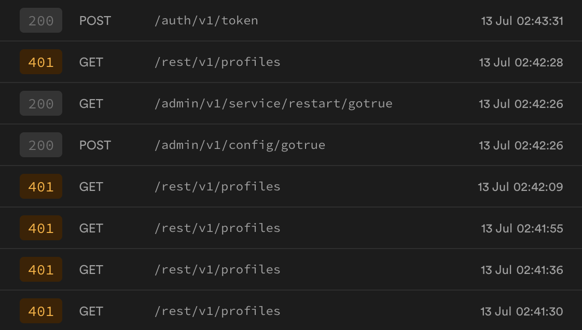Select the 401 badge beside GET /rest/v1/profiles at 02:42:28
Screen dimensions: 582x330
pos(40,62)
